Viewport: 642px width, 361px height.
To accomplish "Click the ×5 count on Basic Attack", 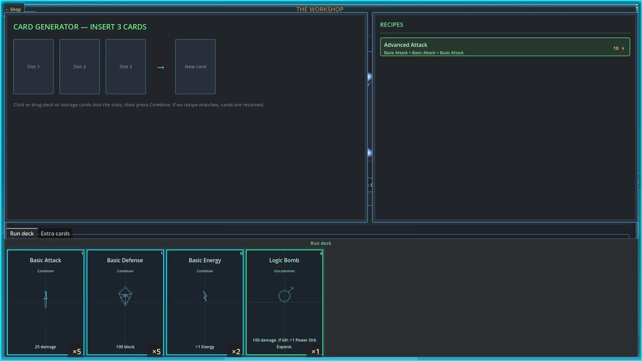I will [77, 351].
